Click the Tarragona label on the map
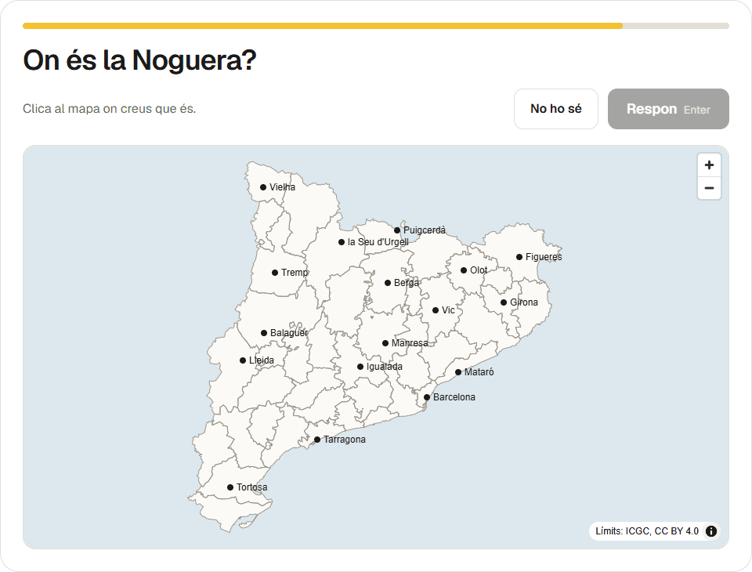The height and width of the screenshot is (572, 752). click(345, 440)
